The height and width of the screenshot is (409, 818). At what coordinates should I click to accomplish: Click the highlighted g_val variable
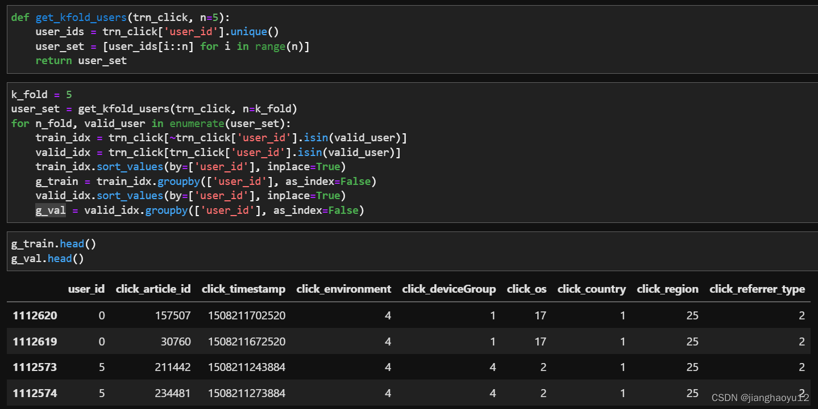coord(51,210)
